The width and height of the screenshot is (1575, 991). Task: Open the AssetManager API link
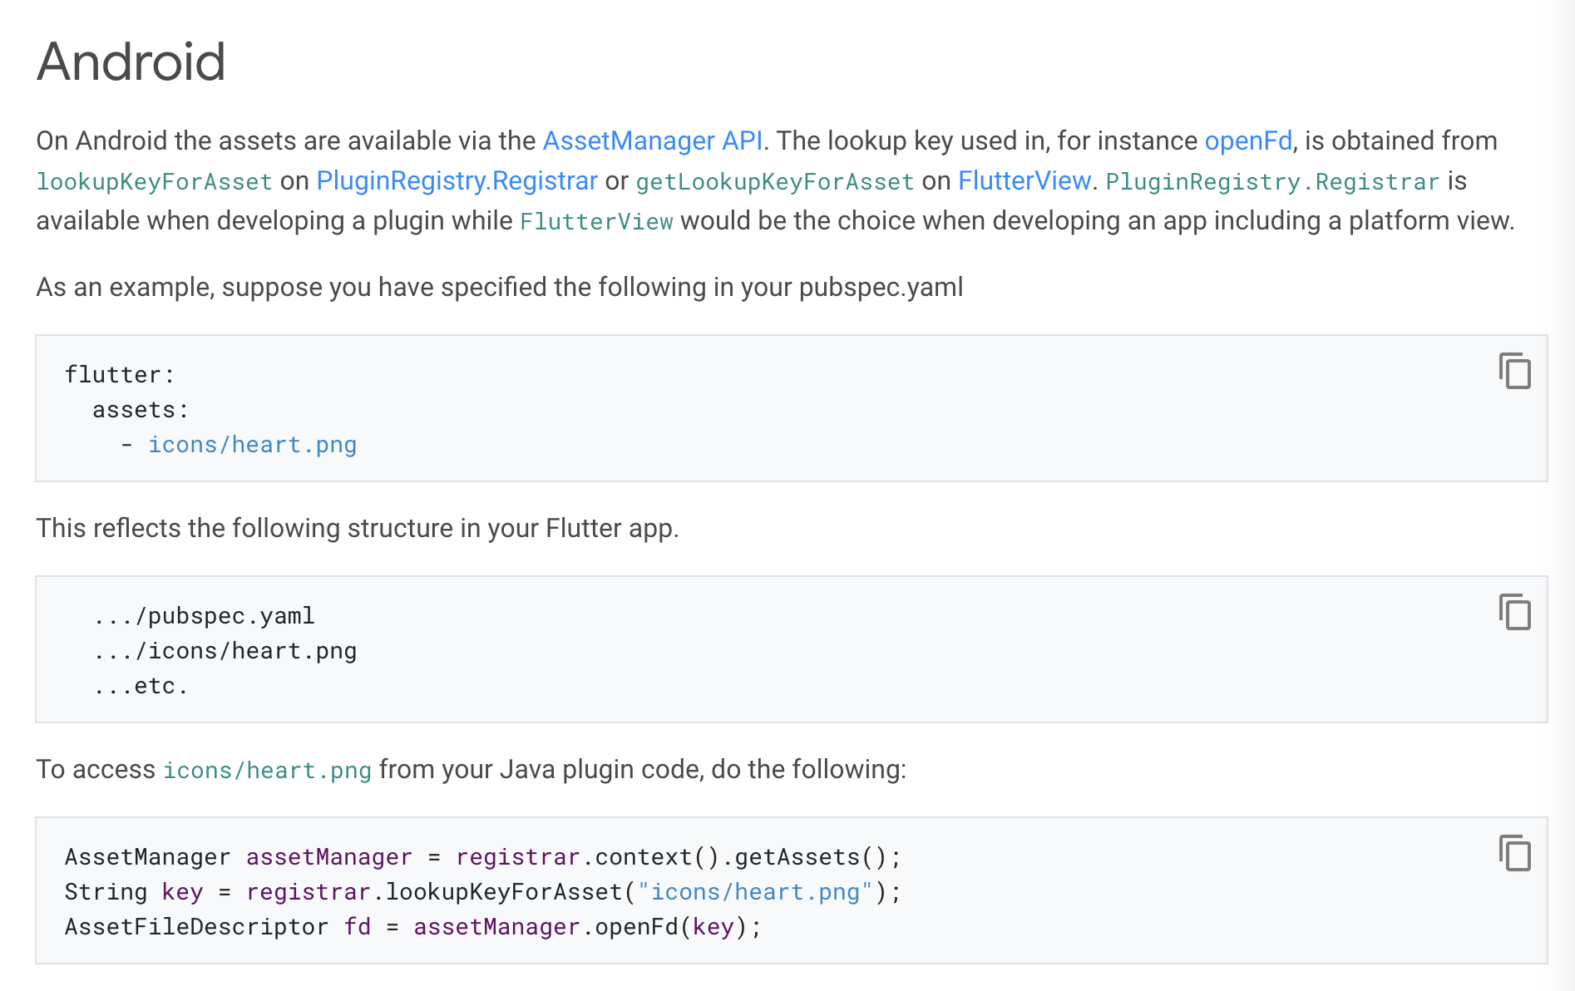652,141
